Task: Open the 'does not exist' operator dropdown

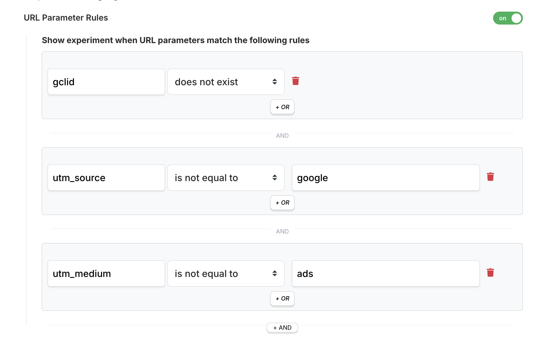Action: point(226,82)
